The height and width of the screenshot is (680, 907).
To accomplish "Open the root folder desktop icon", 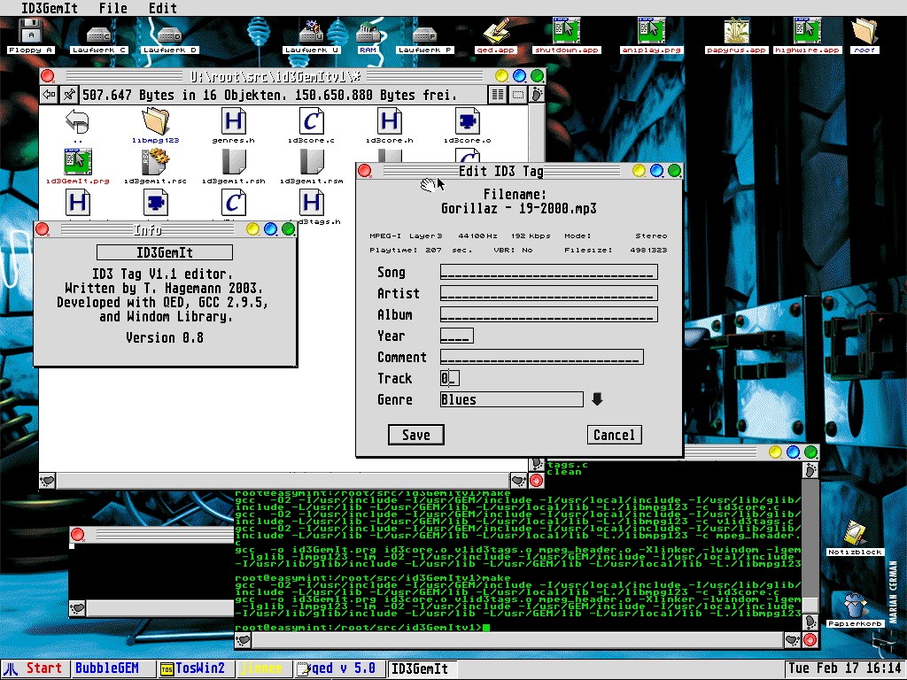I will click(x=864, y=35).
